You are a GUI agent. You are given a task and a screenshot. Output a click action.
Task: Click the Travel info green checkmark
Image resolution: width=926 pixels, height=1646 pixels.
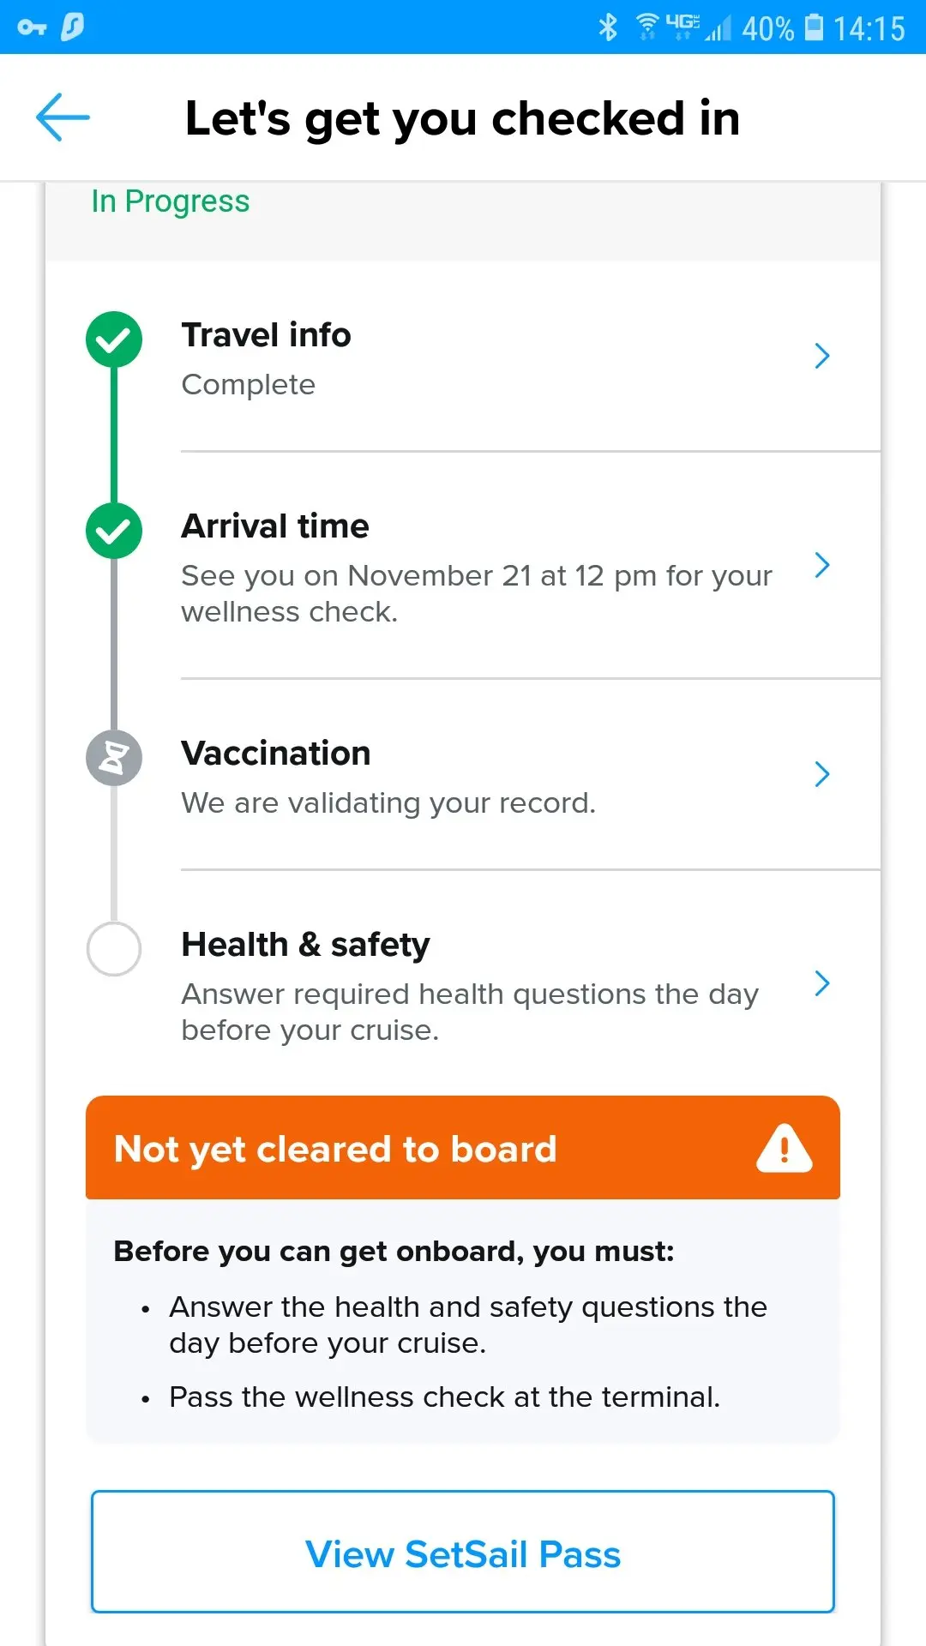pyautogui.click(x=114, y=339)
